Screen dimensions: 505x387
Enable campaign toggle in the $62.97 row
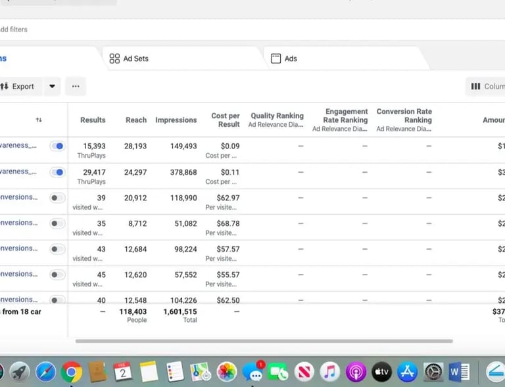[57, 198]
